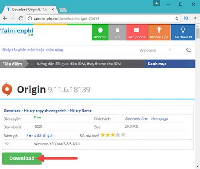This screenshot has height=169, width=200.
Task: Rate with the fifth star
Action: tap(123, 135)
